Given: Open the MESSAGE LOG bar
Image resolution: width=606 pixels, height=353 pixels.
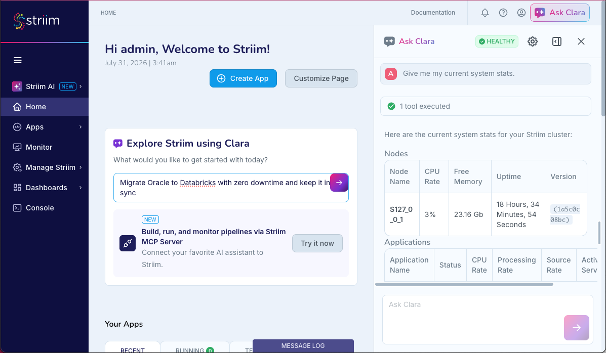Looking at the screenshot, I should (303, 345).
